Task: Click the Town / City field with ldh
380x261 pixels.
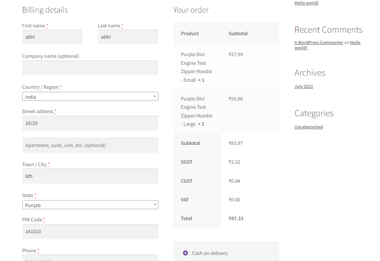Action: (x=90, y=176)
